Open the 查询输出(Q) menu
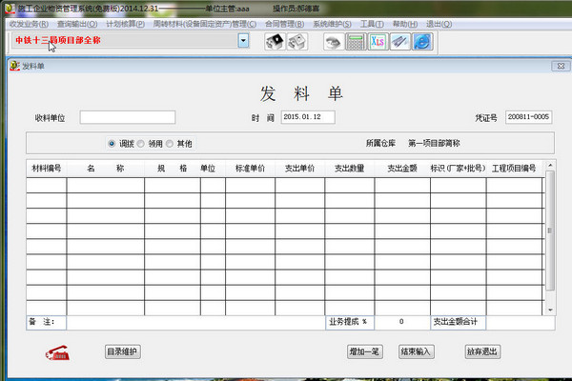572x381 pixels. tap(77, 24)
